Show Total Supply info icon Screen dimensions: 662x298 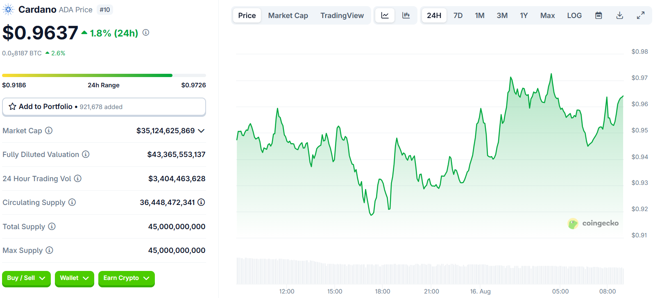coord(52,226)
